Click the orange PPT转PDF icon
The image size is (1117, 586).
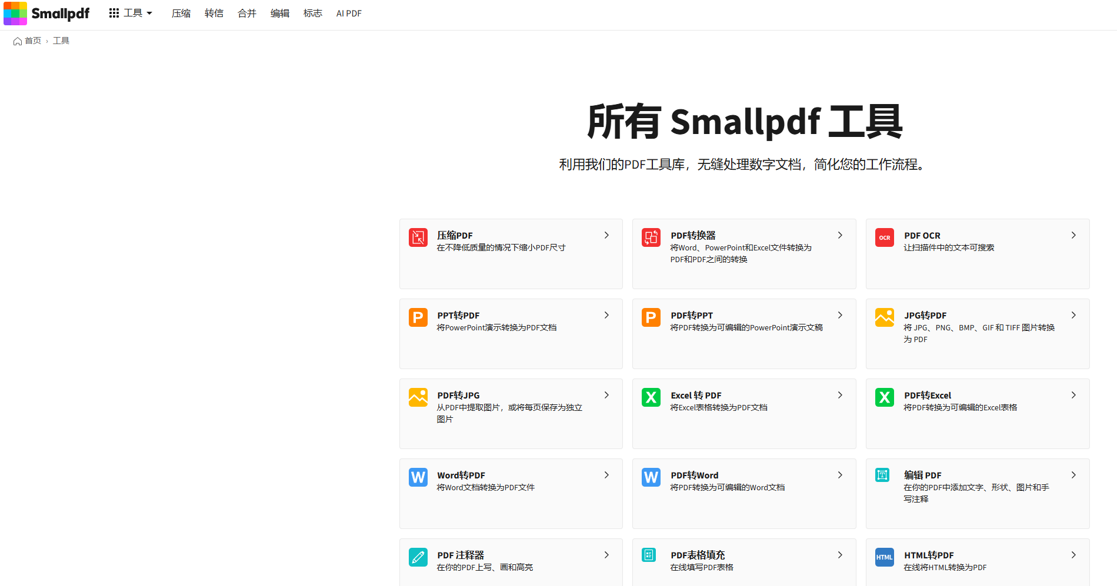pos(418,317)
